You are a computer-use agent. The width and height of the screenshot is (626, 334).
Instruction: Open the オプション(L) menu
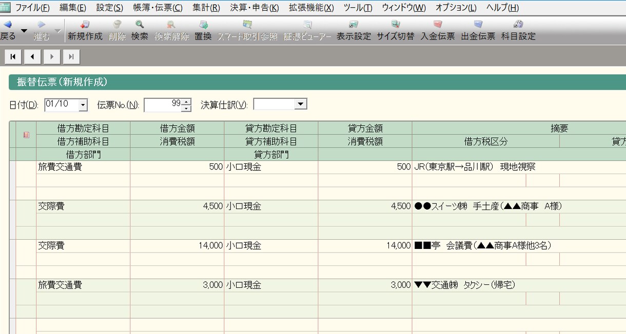(x=456, y=8)
